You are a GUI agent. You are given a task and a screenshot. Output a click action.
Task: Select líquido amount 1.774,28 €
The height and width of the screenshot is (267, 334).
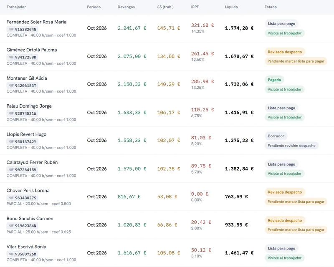pyautogui.click(x=239, y=28)
